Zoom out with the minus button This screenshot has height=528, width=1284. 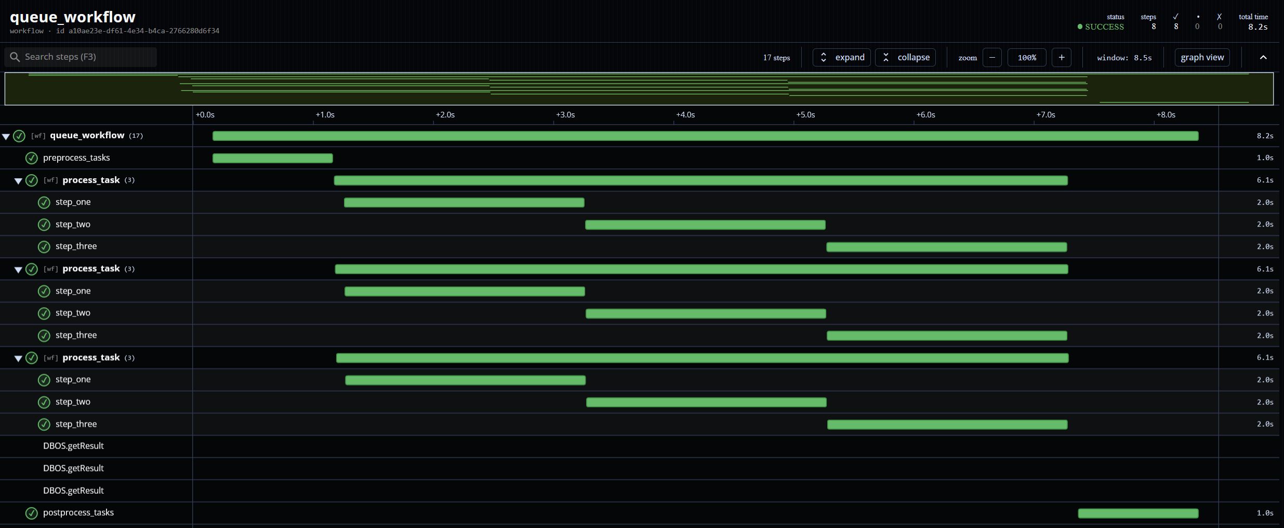point(992,57)
